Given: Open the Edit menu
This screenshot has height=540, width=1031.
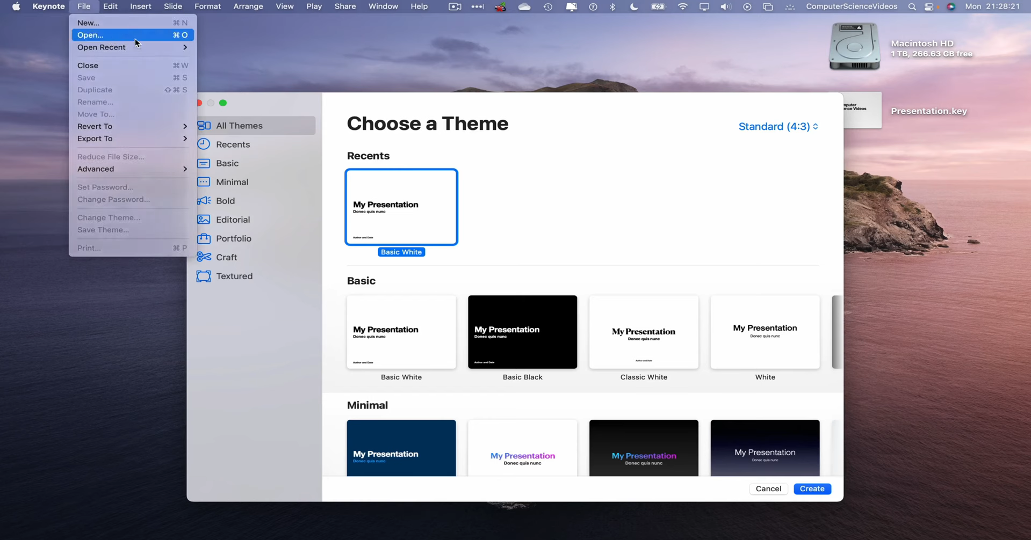Looking at the screenshot, I should (110, 6).
